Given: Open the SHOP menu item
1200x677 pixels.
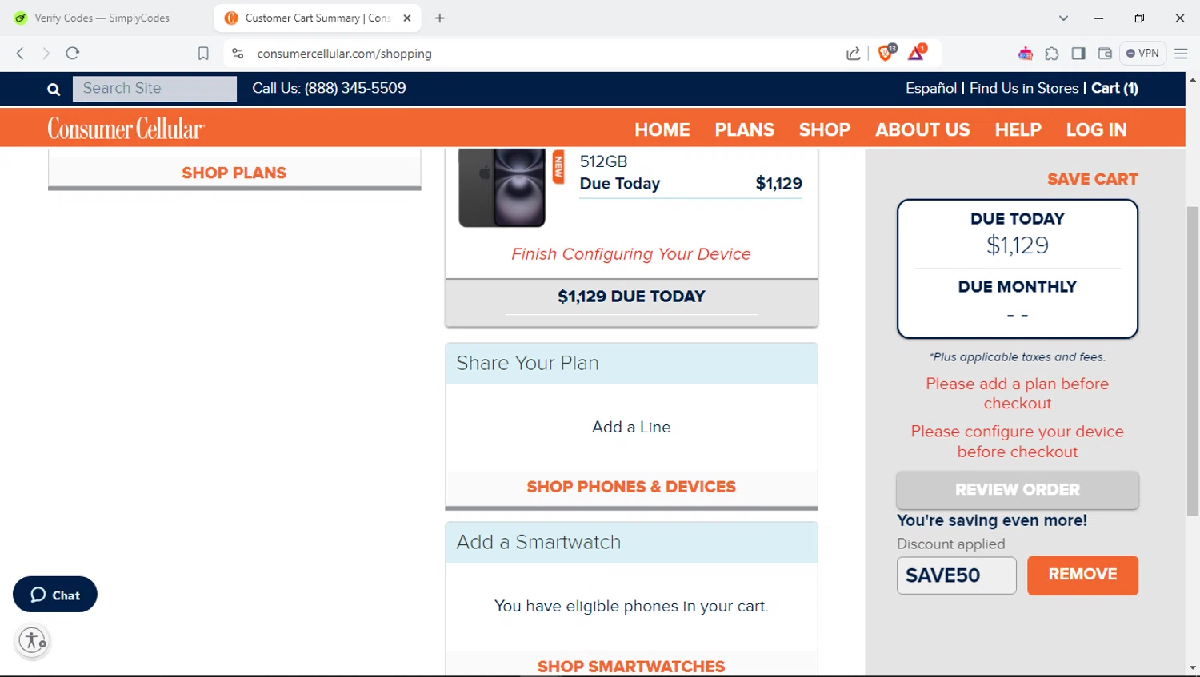Looking at the screenshot, I should pos(825,129).
